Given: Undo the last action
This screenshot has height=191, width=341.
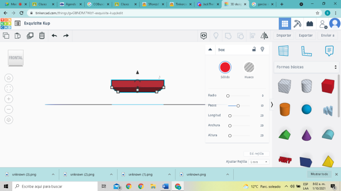Looking at the screenshot, I should 54,36.
